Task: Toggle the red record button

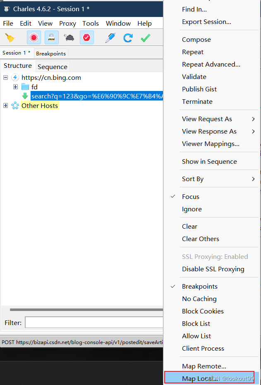Action: (x=34, y=38)
